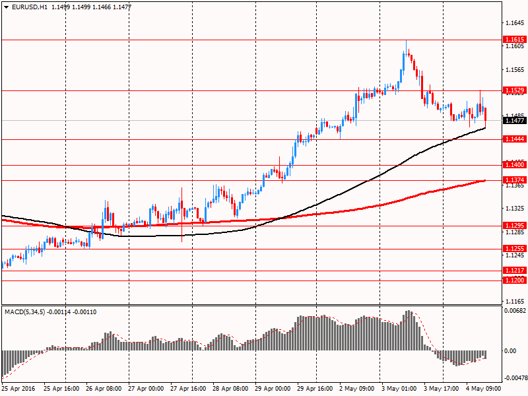Select the -0.00478 MACD scale value
Screen dimensions: 528x396
pyautogui.click(x=515, y=378)
